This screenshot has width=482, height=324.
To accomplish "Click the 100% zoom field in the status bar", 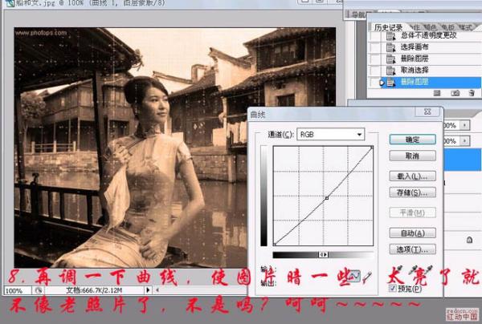I will [17, 290].
